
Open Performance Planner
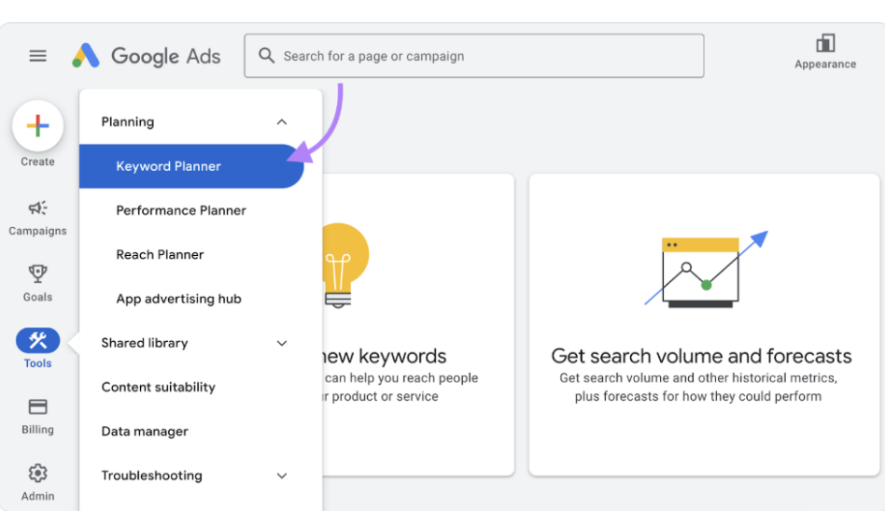pyautogui.click(x=181, y=210)
